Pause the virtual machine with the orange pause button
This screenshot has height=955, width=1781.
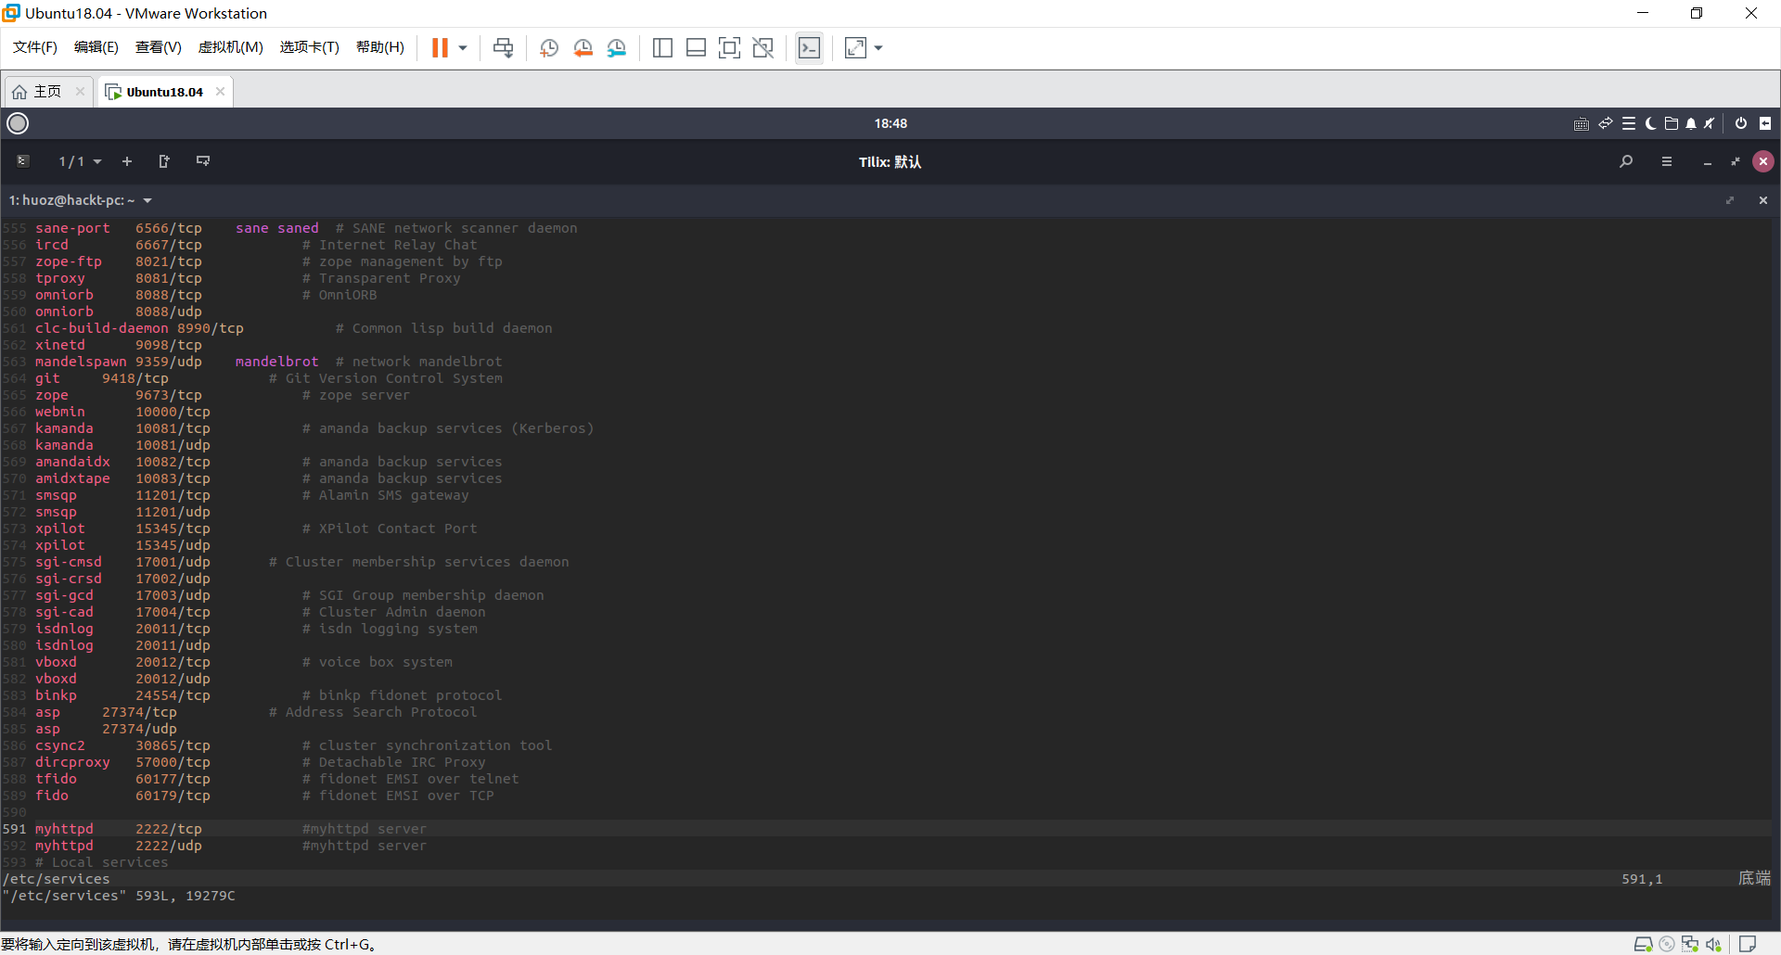tap(440, 47)
